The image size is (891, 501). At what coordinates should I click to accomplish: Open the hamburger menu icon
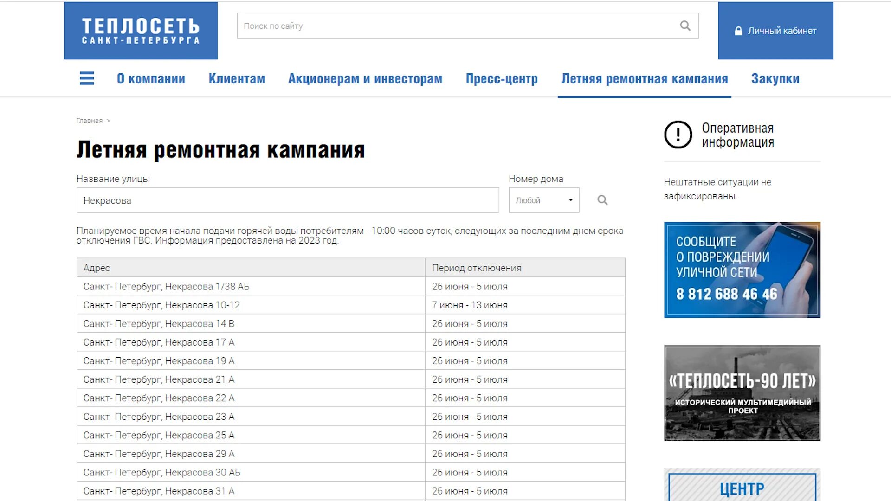pos(87,78)
